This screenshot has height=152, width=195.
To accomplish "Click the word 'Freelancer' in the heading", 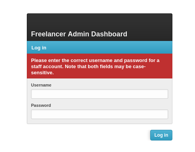I will [48, 34].
